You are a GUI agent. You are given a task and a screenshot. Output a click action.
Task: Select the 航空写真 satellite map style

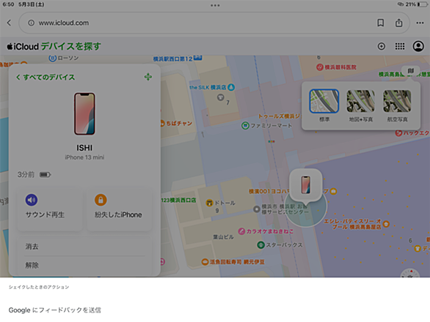pyautogui.click(x=397, y=105)
